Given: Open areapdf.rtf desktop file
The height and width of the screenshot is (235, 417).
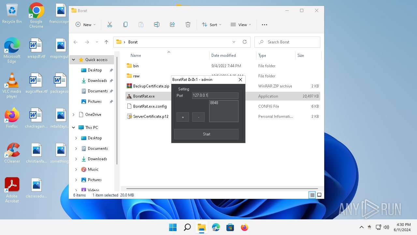Looking at the screenshot, I should pyautogui.click(x=36, y=48).
